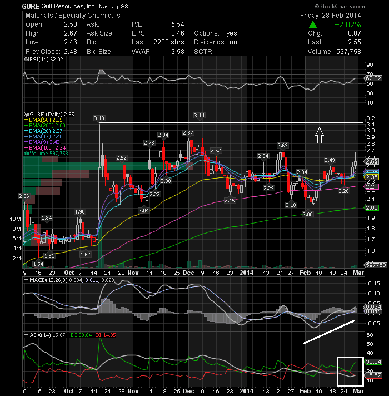Screen dimensions: 389x396
Task: Click the Materials / Specialty Chemicals sector text
Action: coord(73,16)
